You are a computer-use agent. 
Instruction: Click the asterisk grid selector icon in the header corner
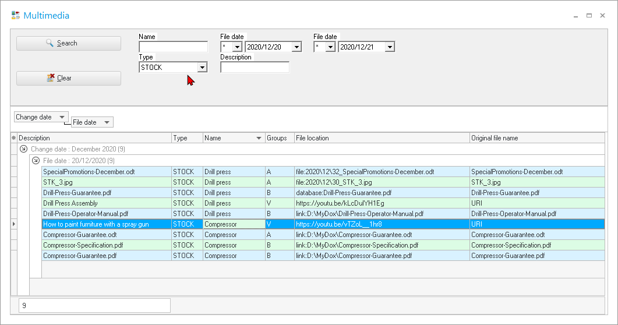coord(14,139)
